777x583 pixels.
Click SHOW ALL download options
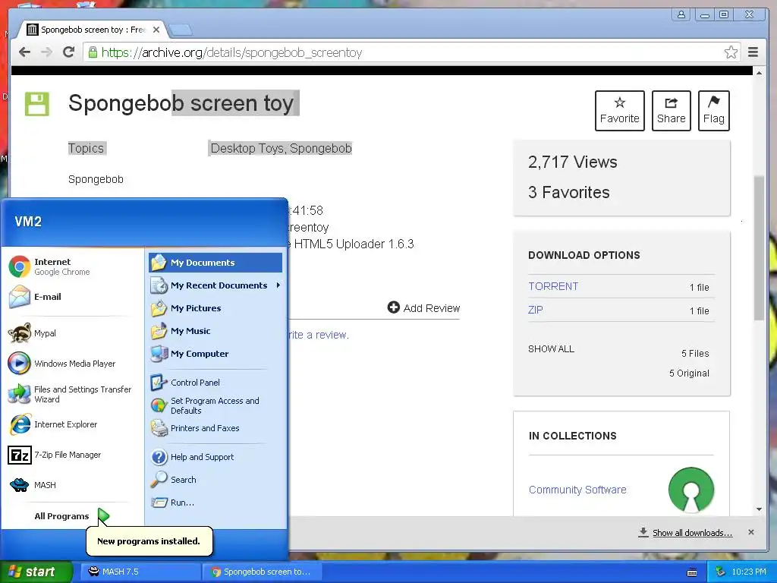click(551, 348)
